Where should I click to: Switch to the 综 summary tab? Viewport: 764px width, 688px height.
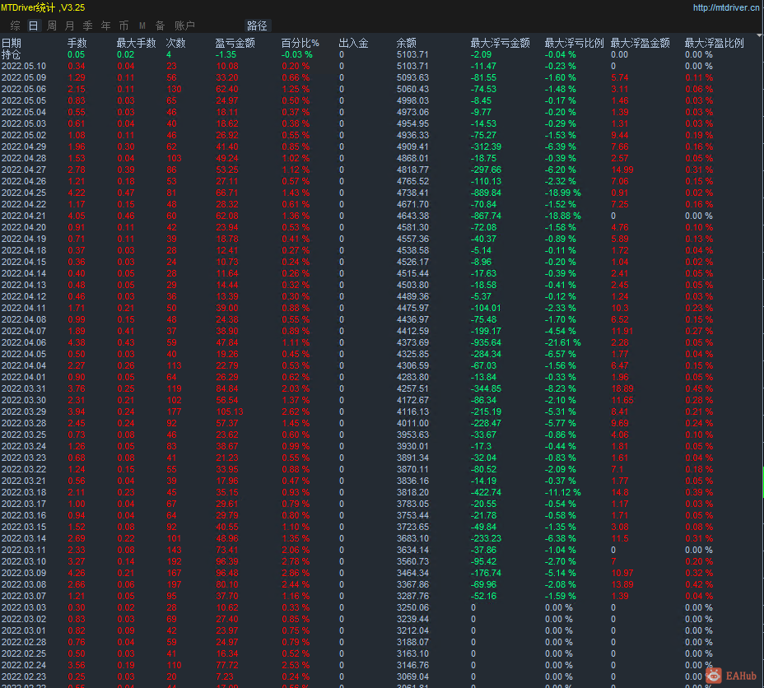click(15, 26)
